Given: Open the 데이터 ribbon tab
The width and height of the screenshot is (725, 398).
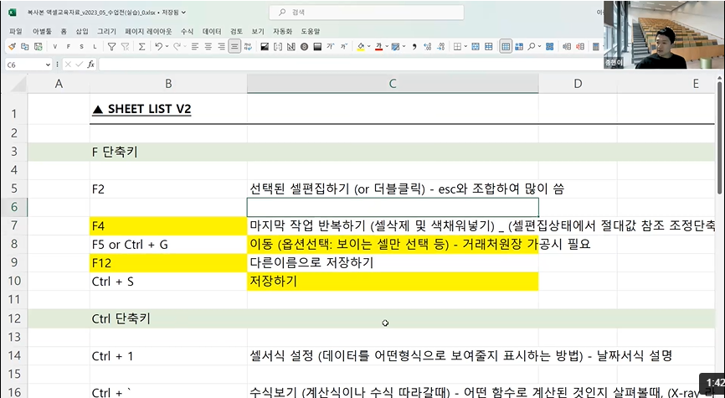Looking at the screenshot, I should (x=212, y=31).
